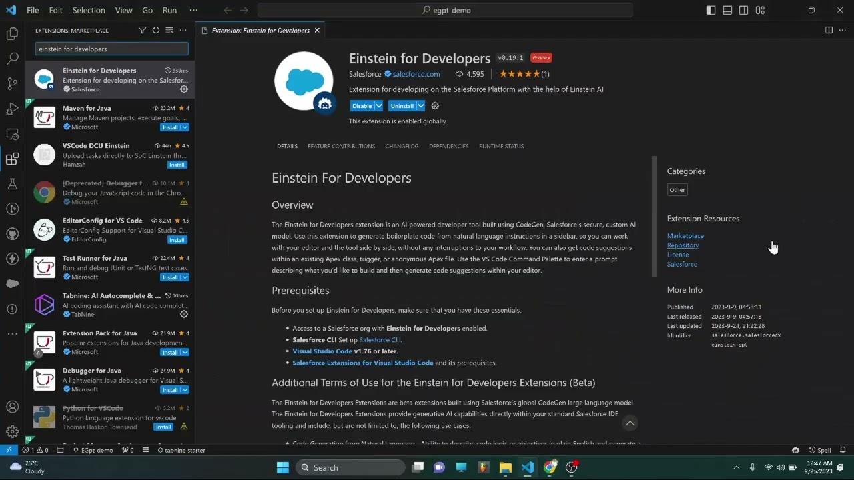Open Install dropdown arrow for Test Runner for Java
The image size is (854, 480).
pos(185,277)
